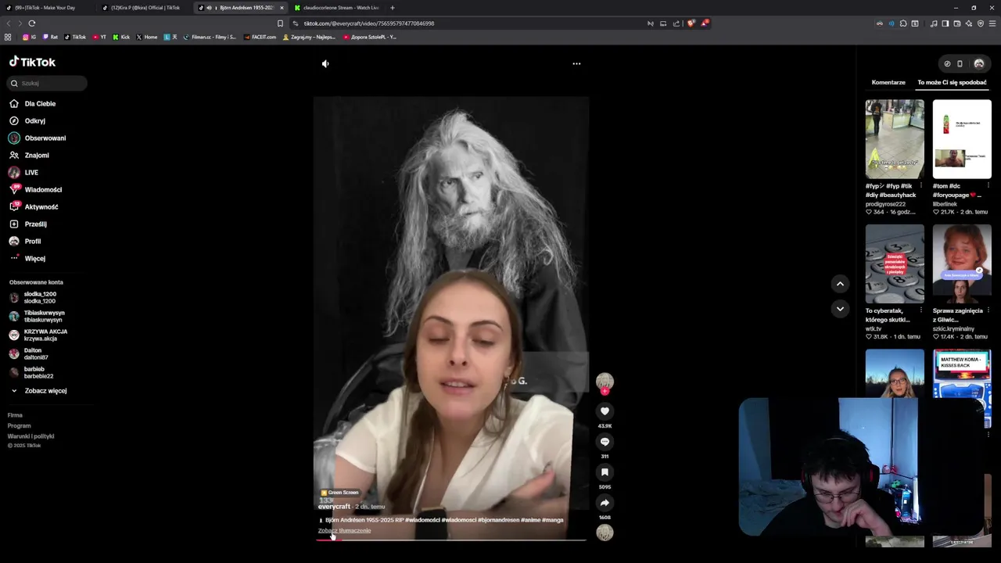Open Brave Rewards triangle icon
This screenshot has height=563, width=1001.
[x=704, y=23]
